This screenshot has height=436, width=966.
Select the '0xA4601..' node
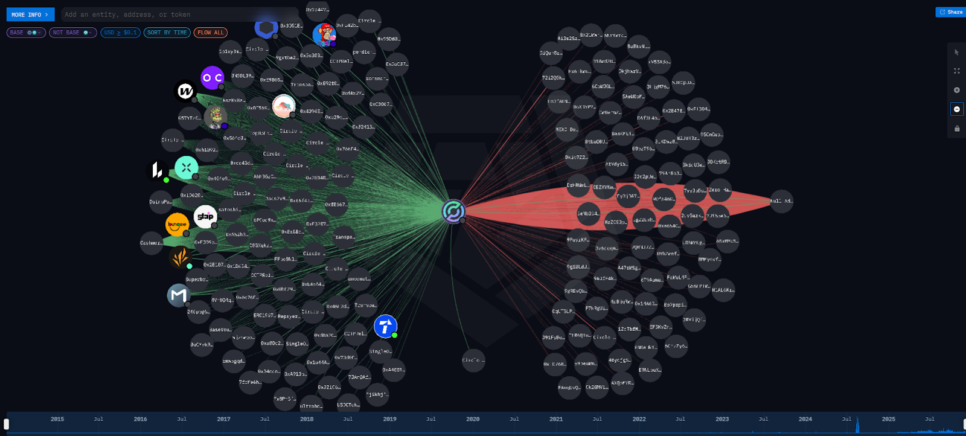394,370
